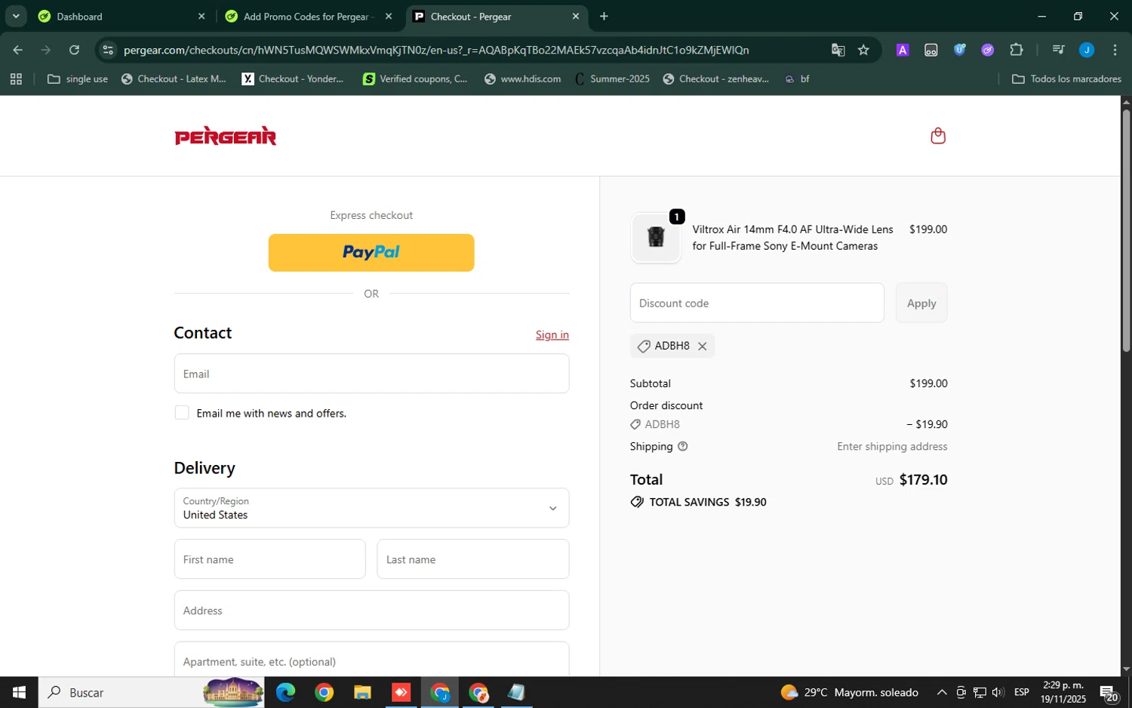Open Checkout - Latex M... bookmark
The width and height of the screenshot is (1132, 708).
[x=174, y=79]
